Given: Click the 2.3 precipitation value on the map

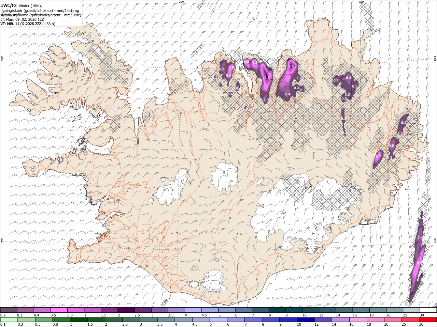Looking at the screenshot, I should 267,78.
